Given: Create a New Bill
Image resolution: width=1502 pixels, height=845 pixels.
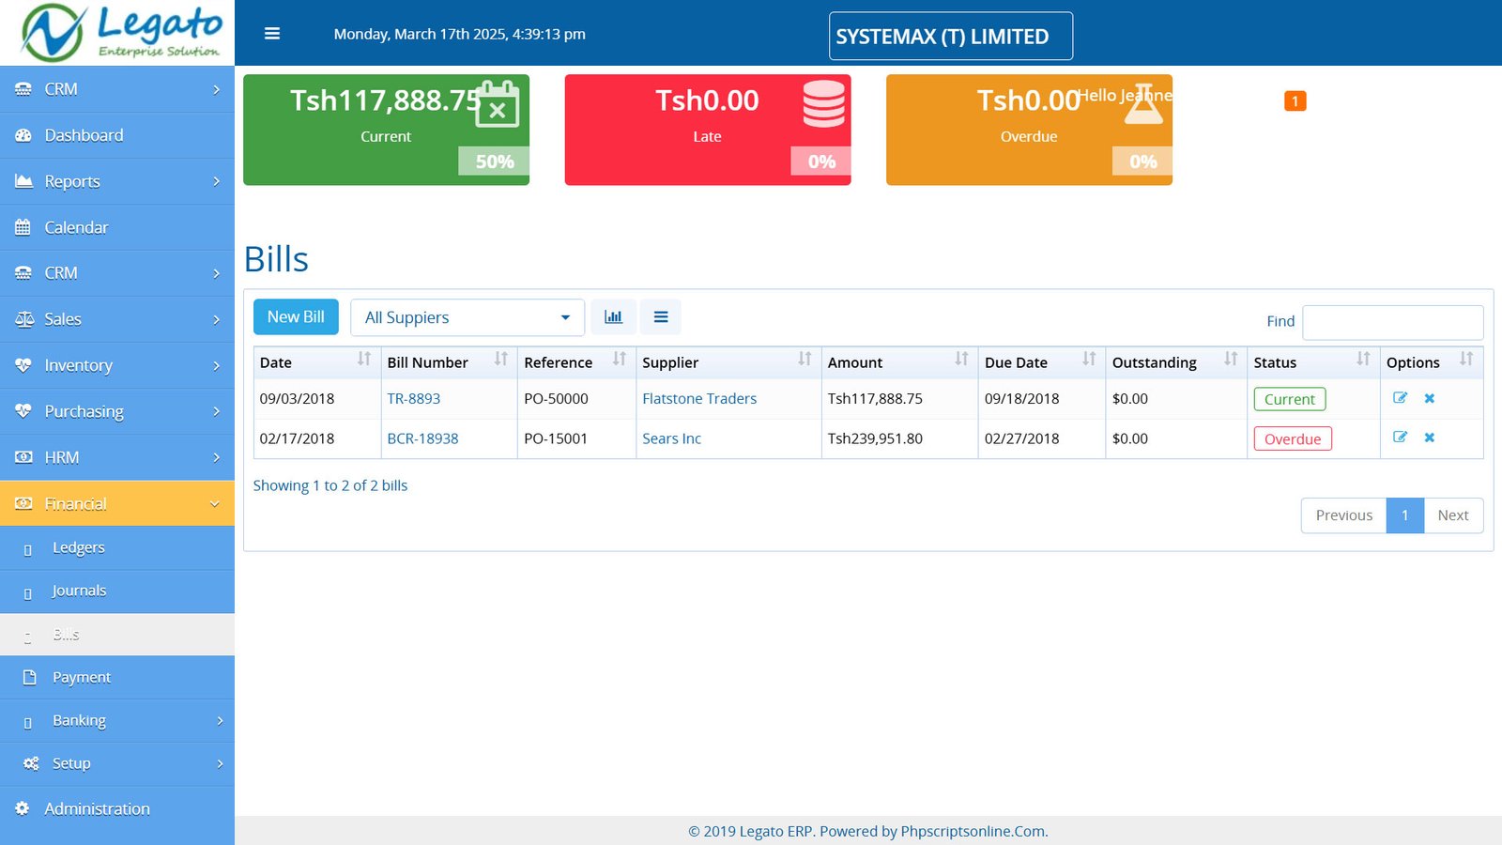Looking at the screenshot, I should tap(296, 317).
